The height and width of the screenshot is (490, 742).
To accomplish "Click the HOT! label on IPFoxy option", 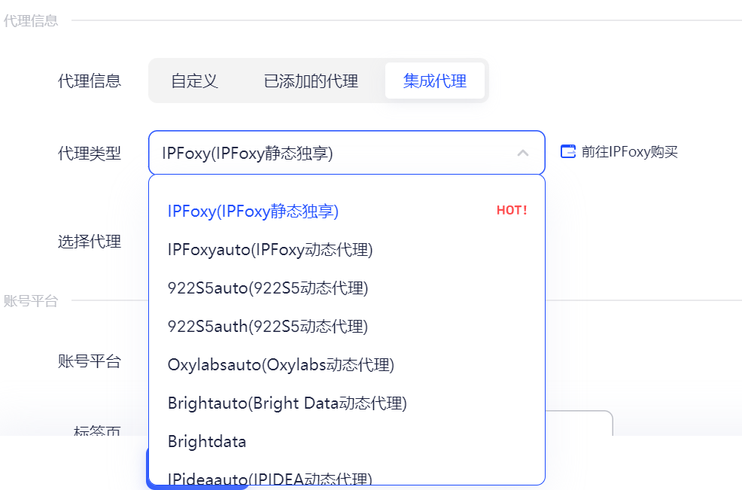I will coord(511,210).
